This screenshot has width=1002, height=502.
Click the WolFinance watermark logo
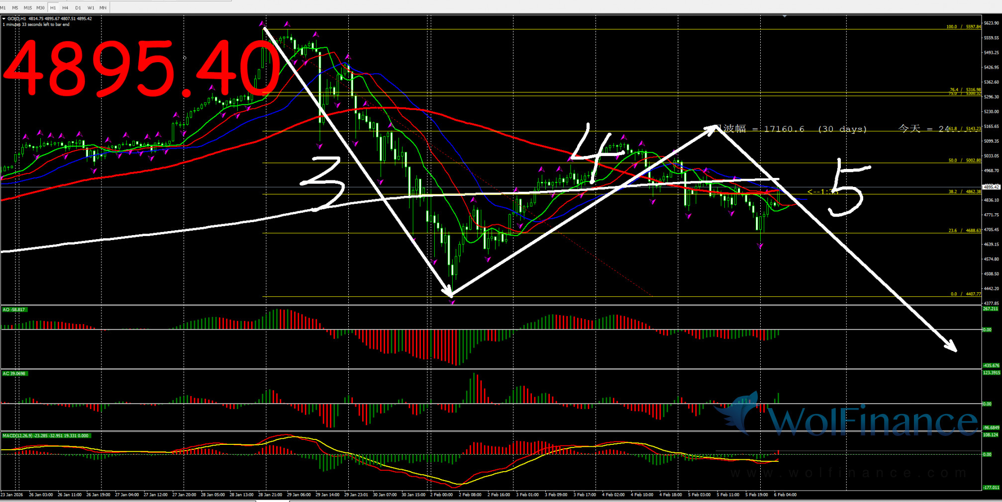(x=846, y=418)
